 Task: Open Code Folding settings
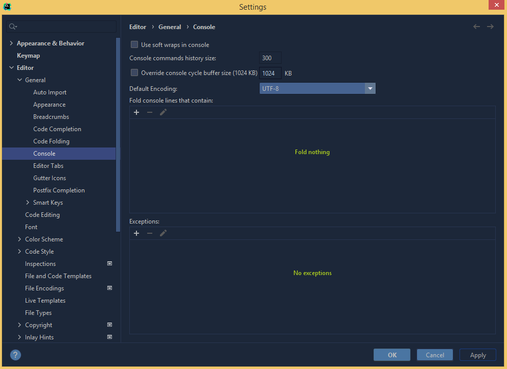[x=52, y=141]
